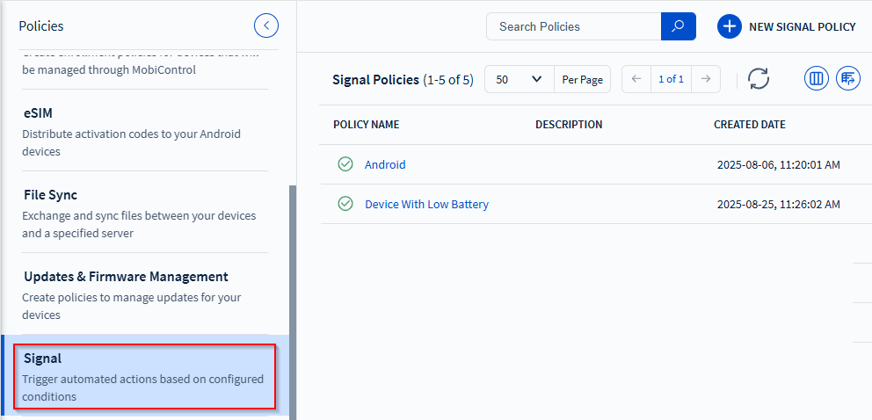Click the Search Policies input field
Screen dimensions: 872x420
(573, 26)
